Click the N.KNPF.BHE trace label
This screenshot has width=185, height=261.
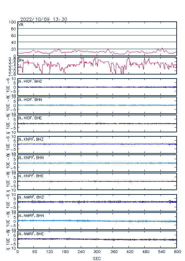31,176
